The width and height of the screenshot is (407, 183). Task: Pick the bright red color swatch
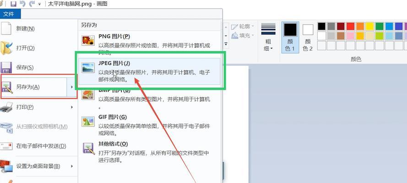coord(350,27)
